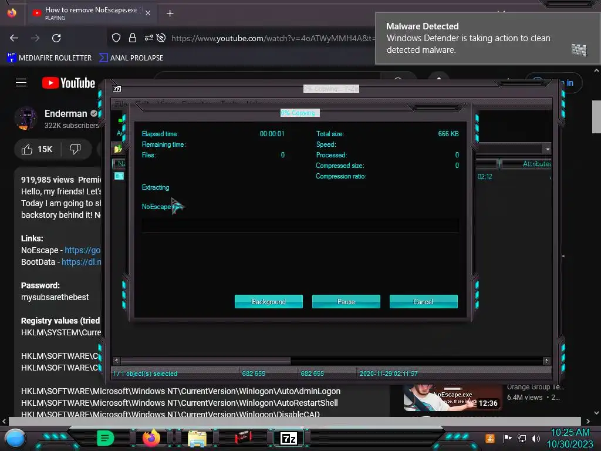The image size is (601, 451).
Task: Click the page scroll up arrow
Action: (x=596, y=71)
